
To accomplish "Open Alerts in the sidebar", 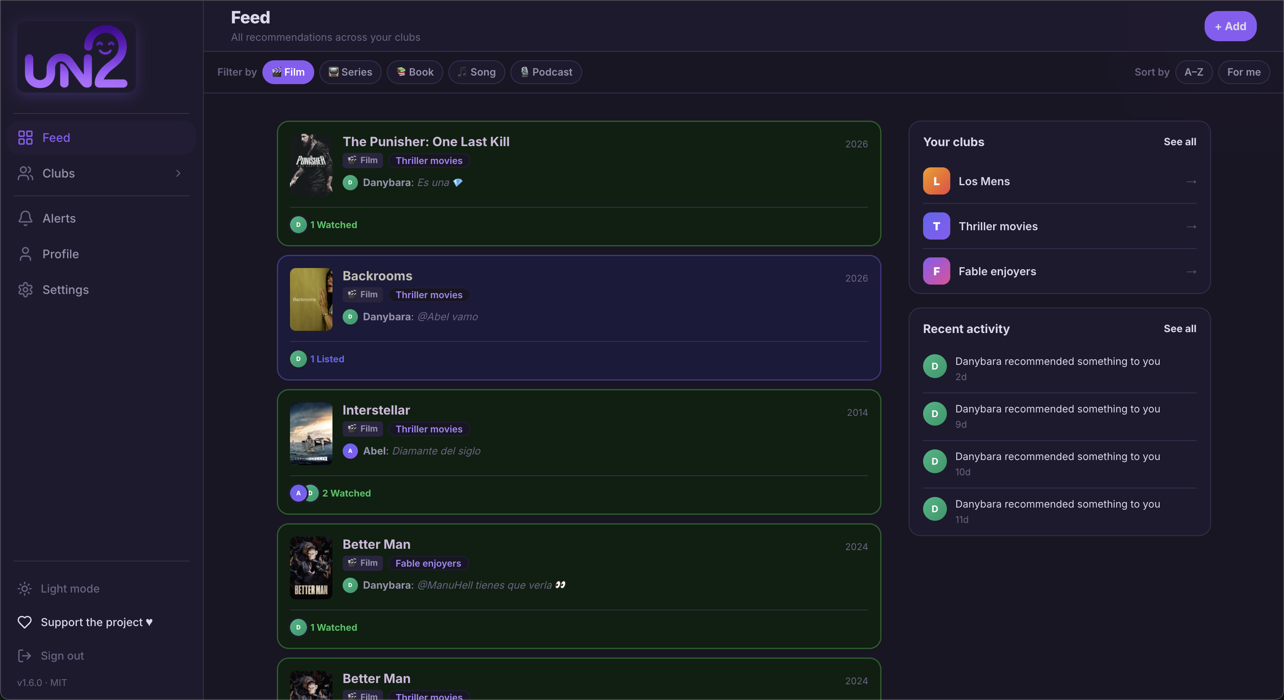I will 101,218.
